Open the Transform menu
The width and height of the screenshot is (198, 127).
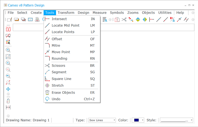click(x=66, y=13)
